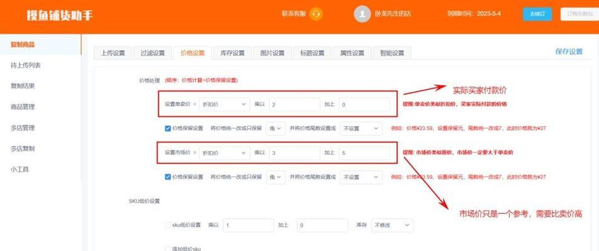Click the 订购多教程 button at top right

(x=579, y=14)
